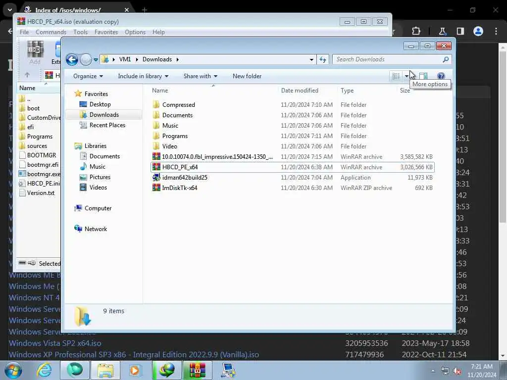Open the Favorites menu in WinRAR
This screenshot has height=380, width=507.
tap(106, 32)
